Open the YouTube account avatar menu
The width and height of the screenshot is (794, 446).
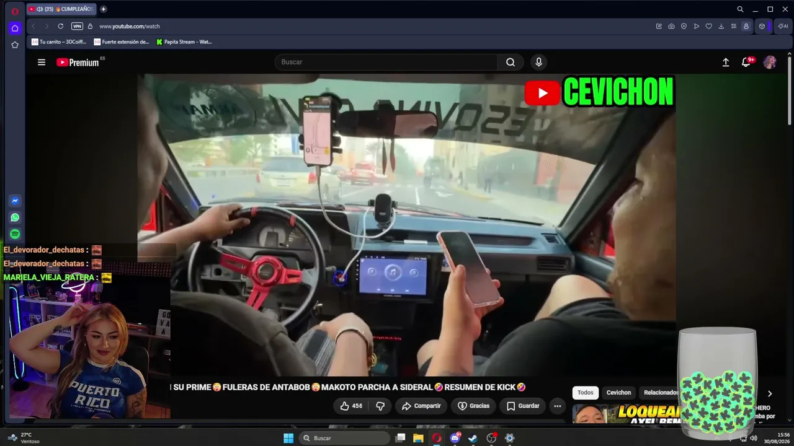click(770, 62)
